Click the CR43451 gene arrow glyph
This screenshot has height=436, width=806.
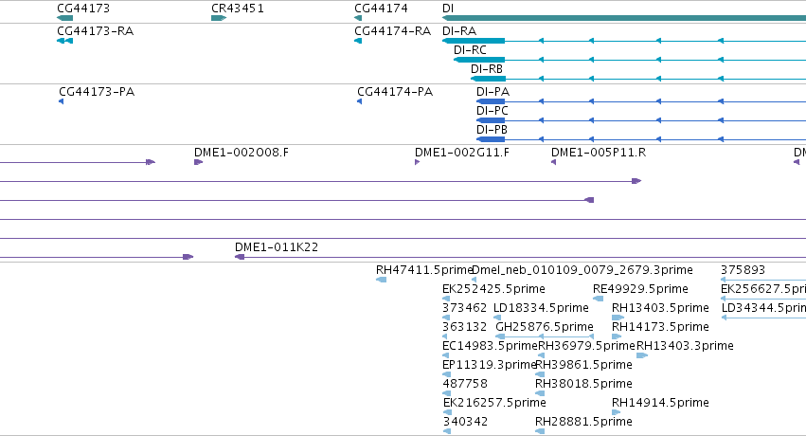(x=219, y=18)
